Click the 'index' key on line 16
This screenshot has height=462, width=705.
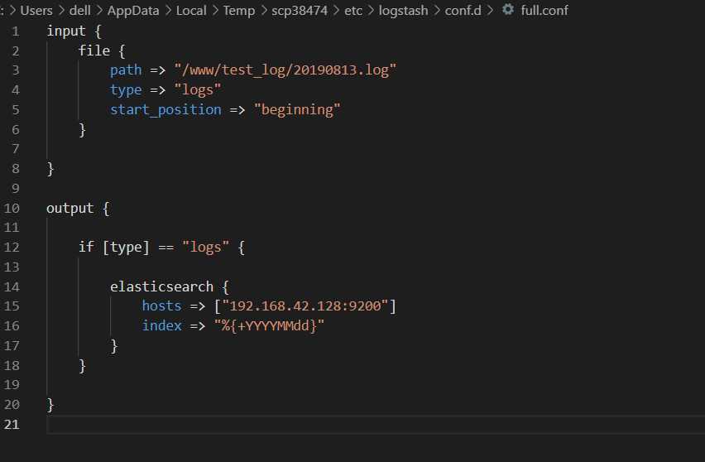point(162,325)
